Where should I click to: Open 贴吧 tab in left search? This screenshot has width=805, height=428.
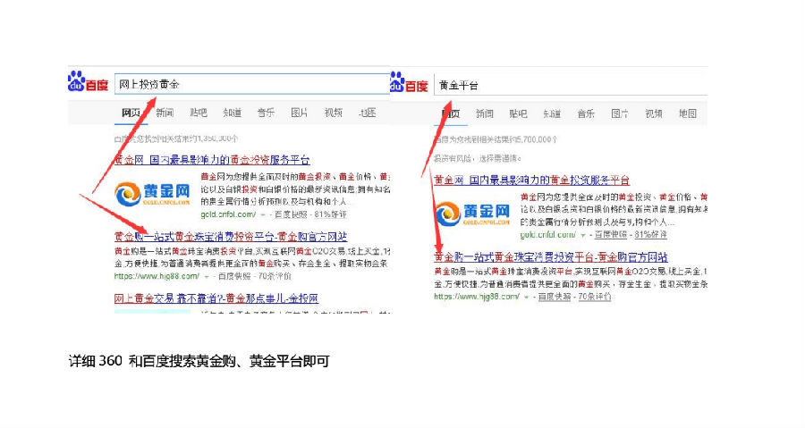pos(198,113)
